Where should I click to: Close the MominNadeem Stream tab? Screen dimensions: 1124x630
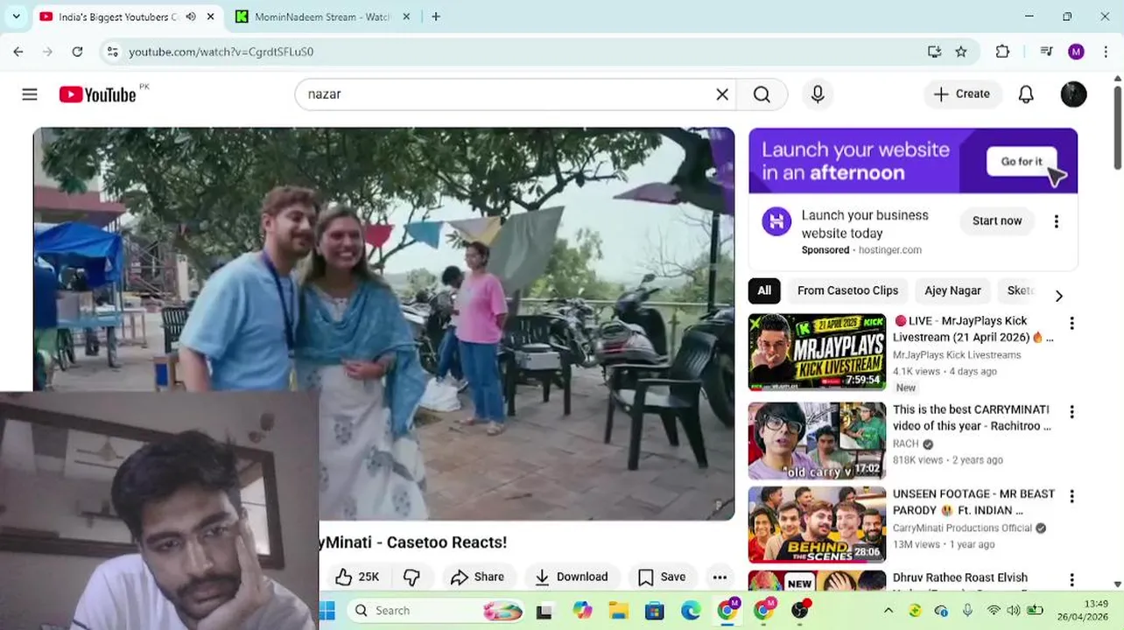pyautogui.click(x=406, y=17)
